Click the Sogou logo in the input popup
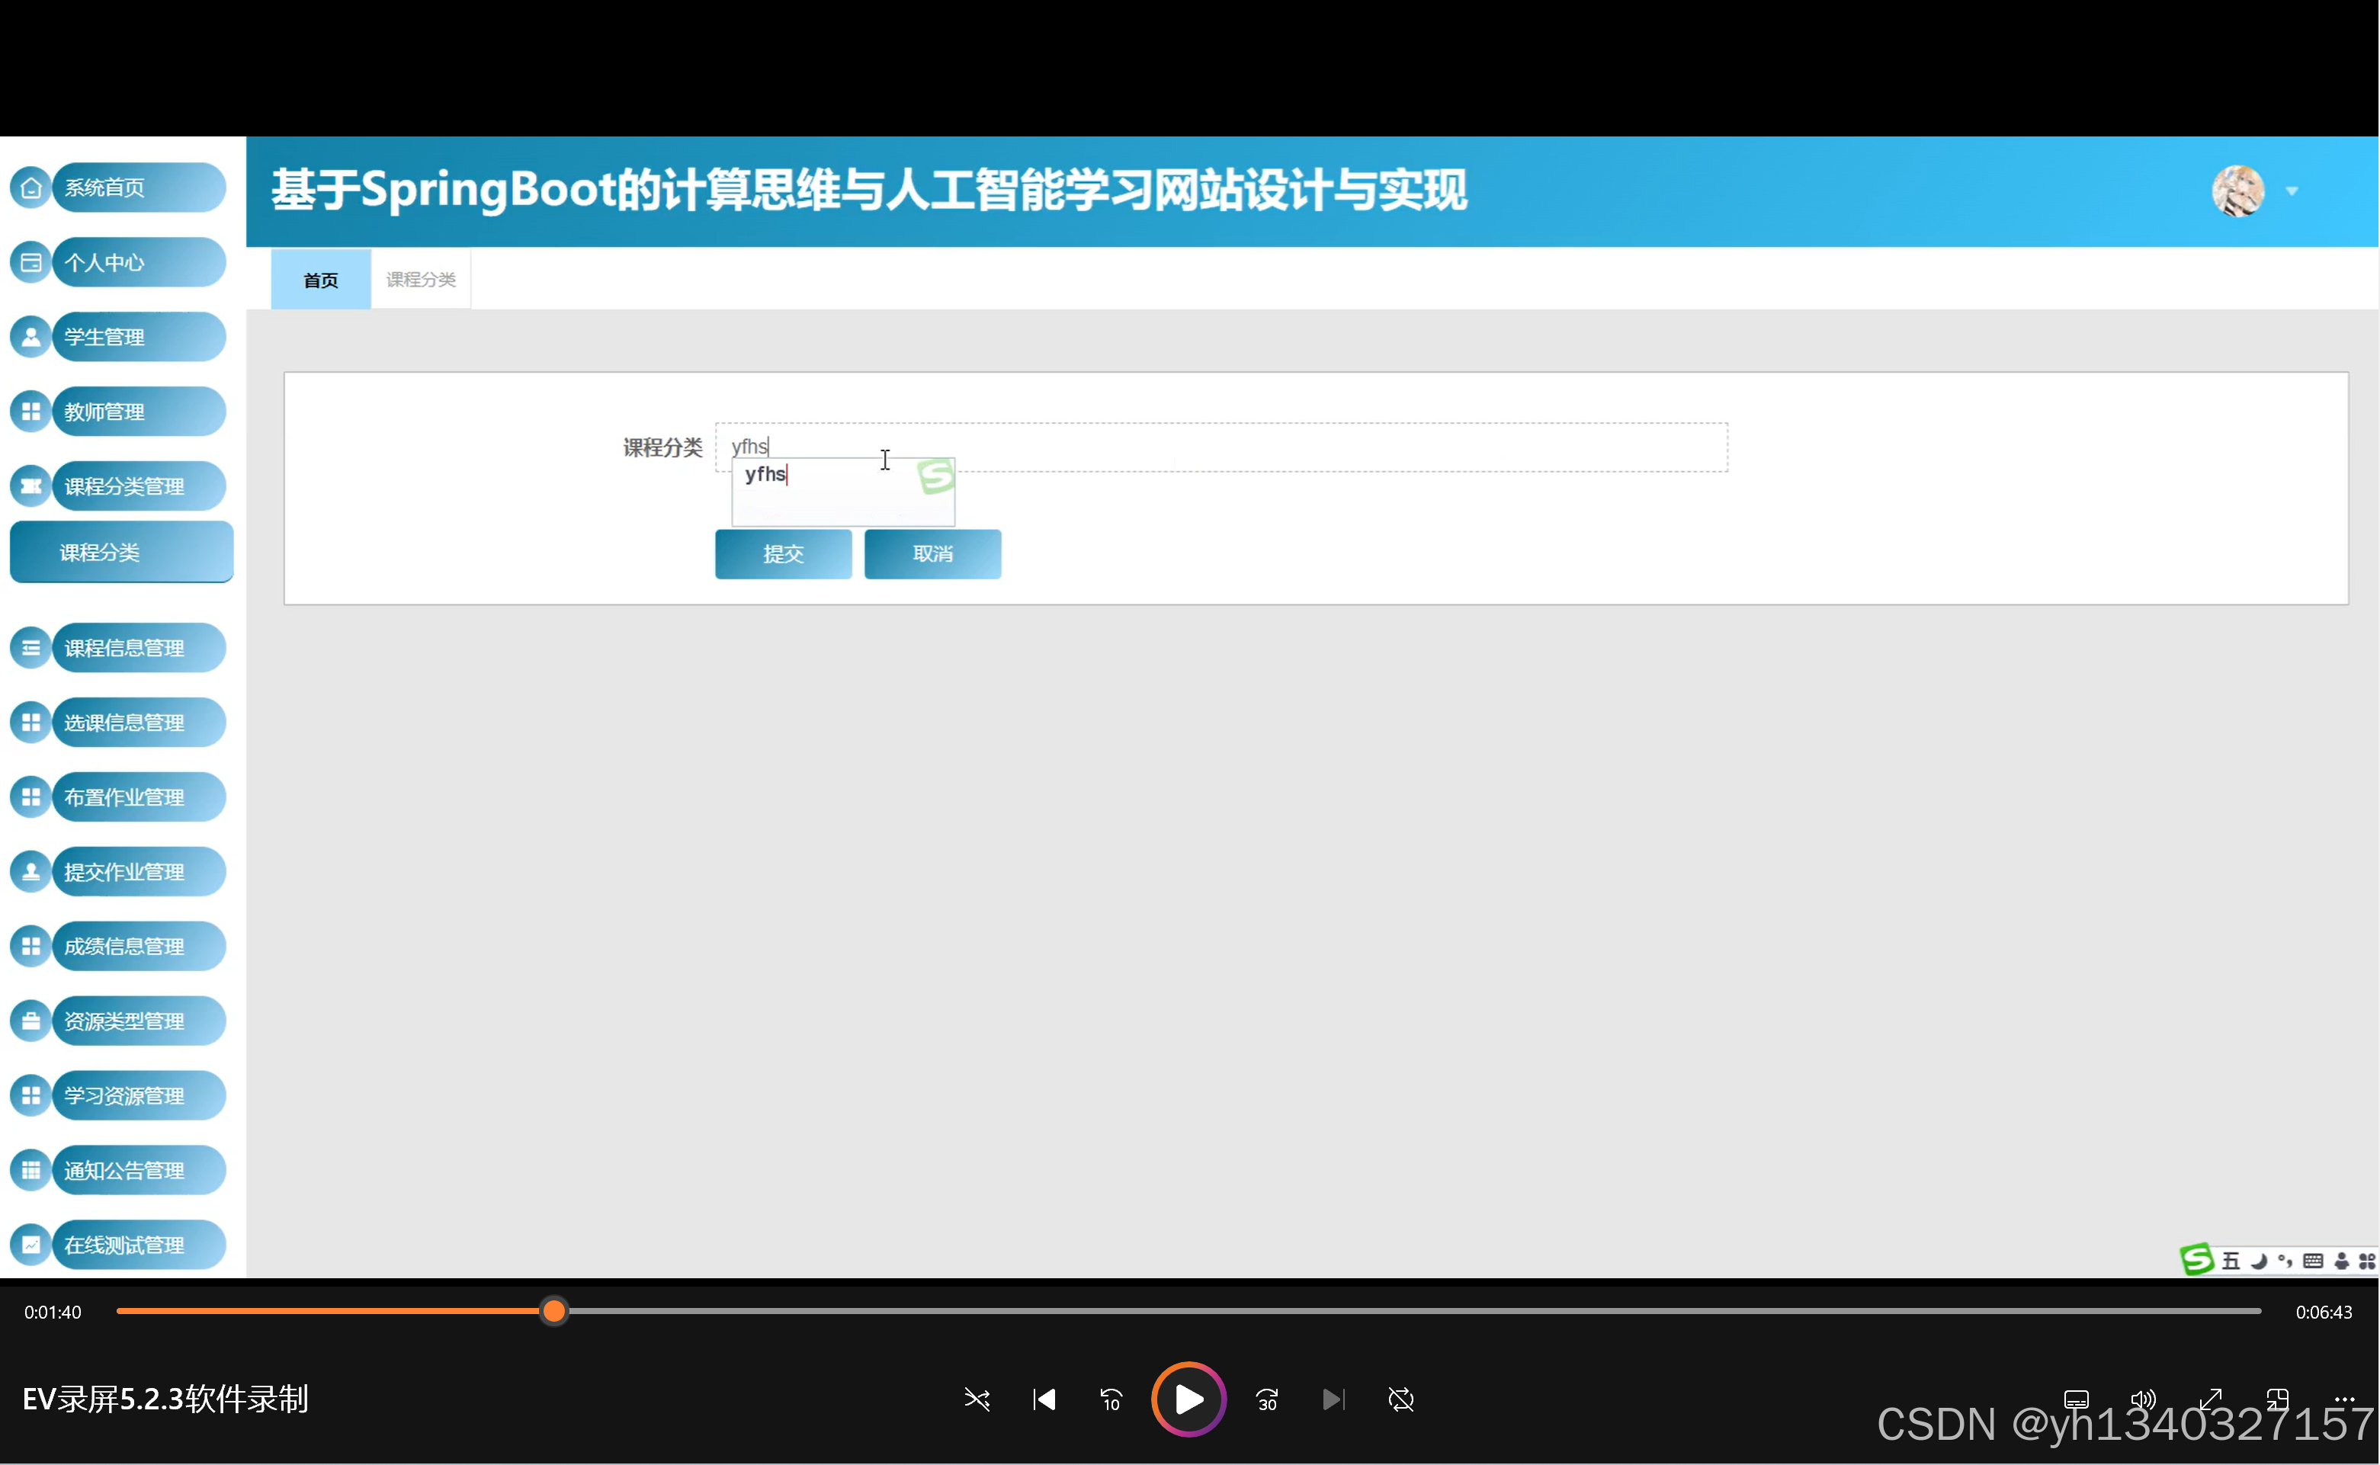This screenshot has height=1465, width=2380. [x=936, y=476]
